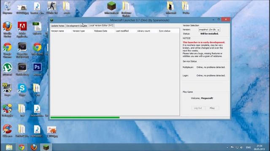This screenshot has height=151, width=270.
Task: Launch the Minecraft grass block desktop icon
Action: click(x=111, y=8)
